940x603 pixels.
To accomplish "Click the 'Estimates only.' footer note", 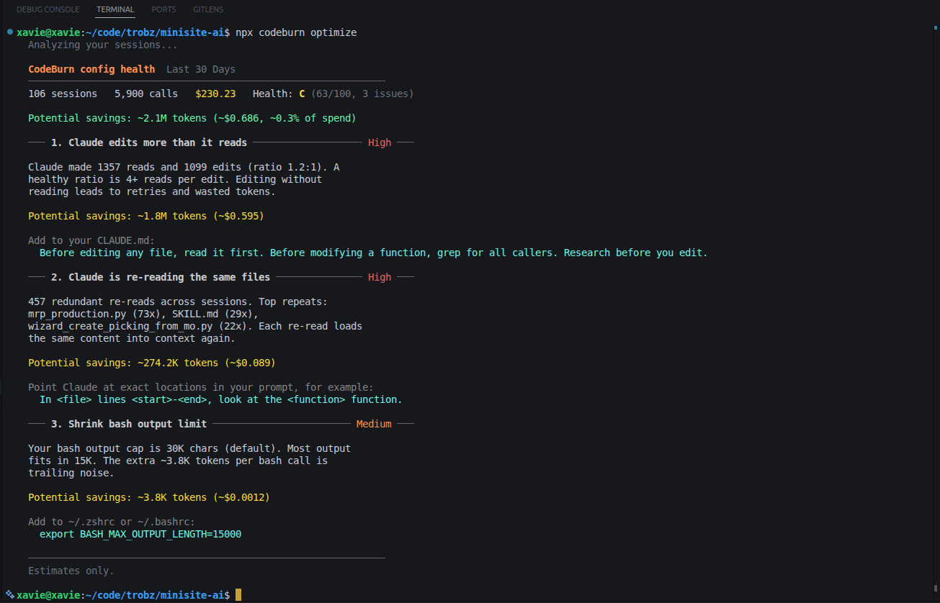I will pyautogui.click(x=71, y=571).
